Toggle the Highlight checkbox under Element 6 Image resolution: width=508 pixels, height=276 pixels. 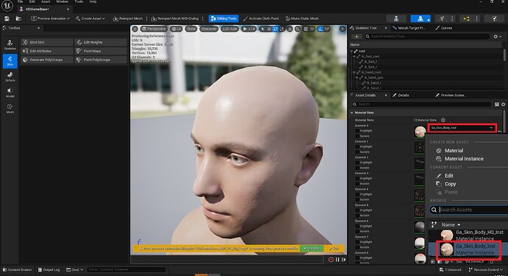coord(357,226)
